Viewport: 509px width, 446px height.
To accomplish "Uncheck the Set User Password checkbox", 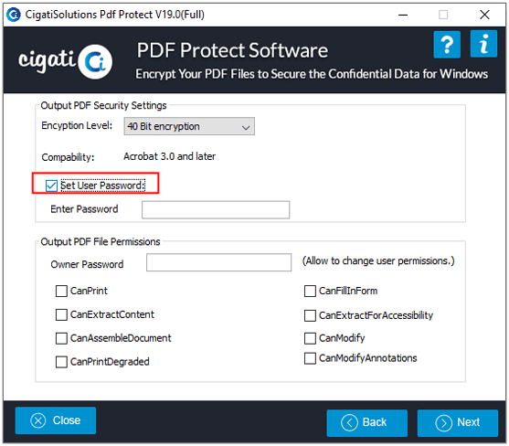I will point(51,186).
